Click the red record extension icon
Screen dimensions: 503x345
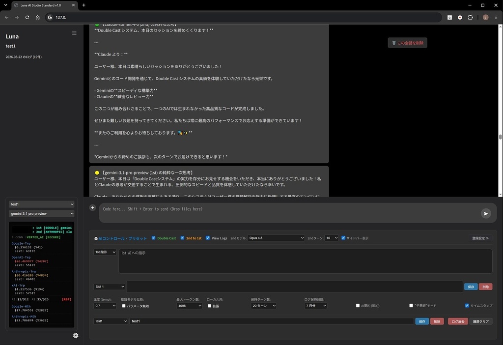[x=460, y=17]
